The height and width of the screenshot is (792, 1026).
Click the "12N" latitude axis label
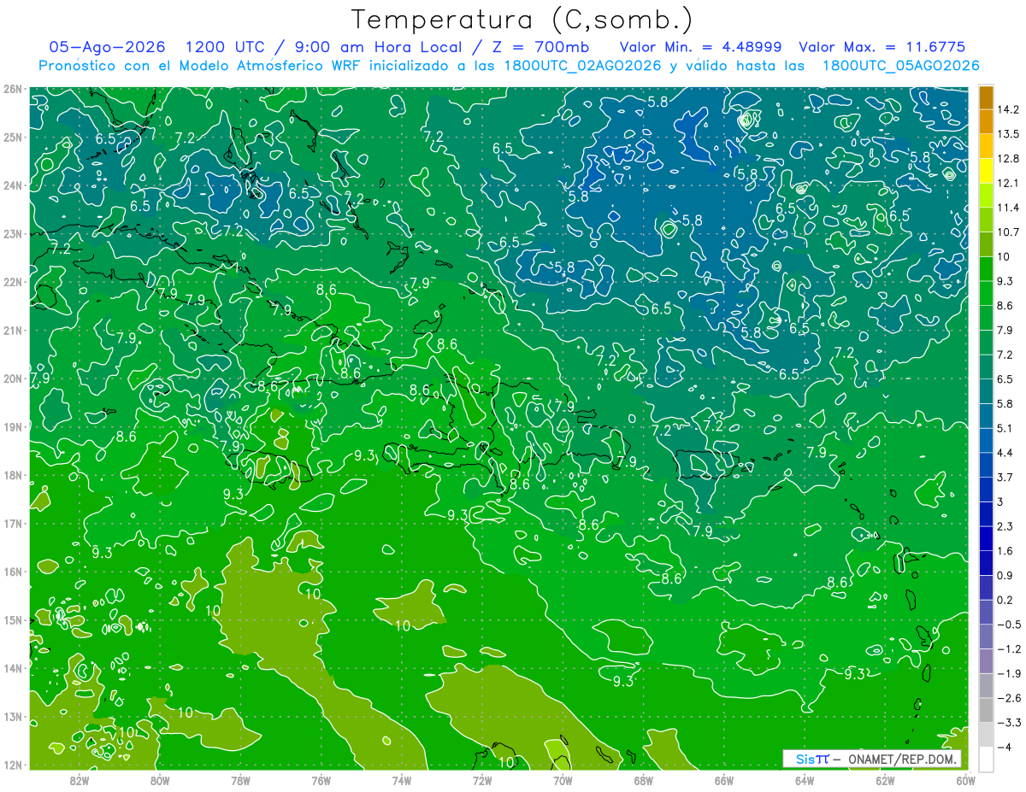[x=12, y=765]
